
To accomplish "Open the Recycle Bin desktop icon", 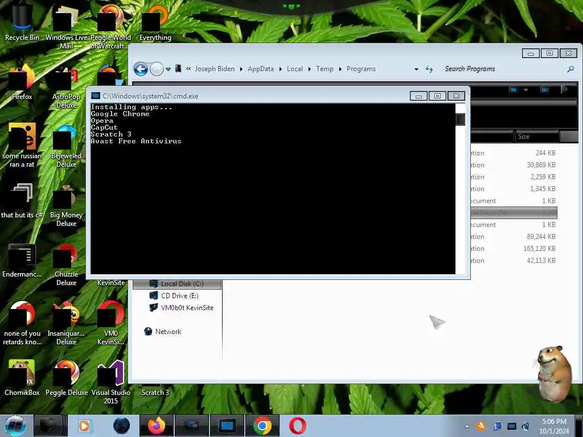I will tap(22, 22).
